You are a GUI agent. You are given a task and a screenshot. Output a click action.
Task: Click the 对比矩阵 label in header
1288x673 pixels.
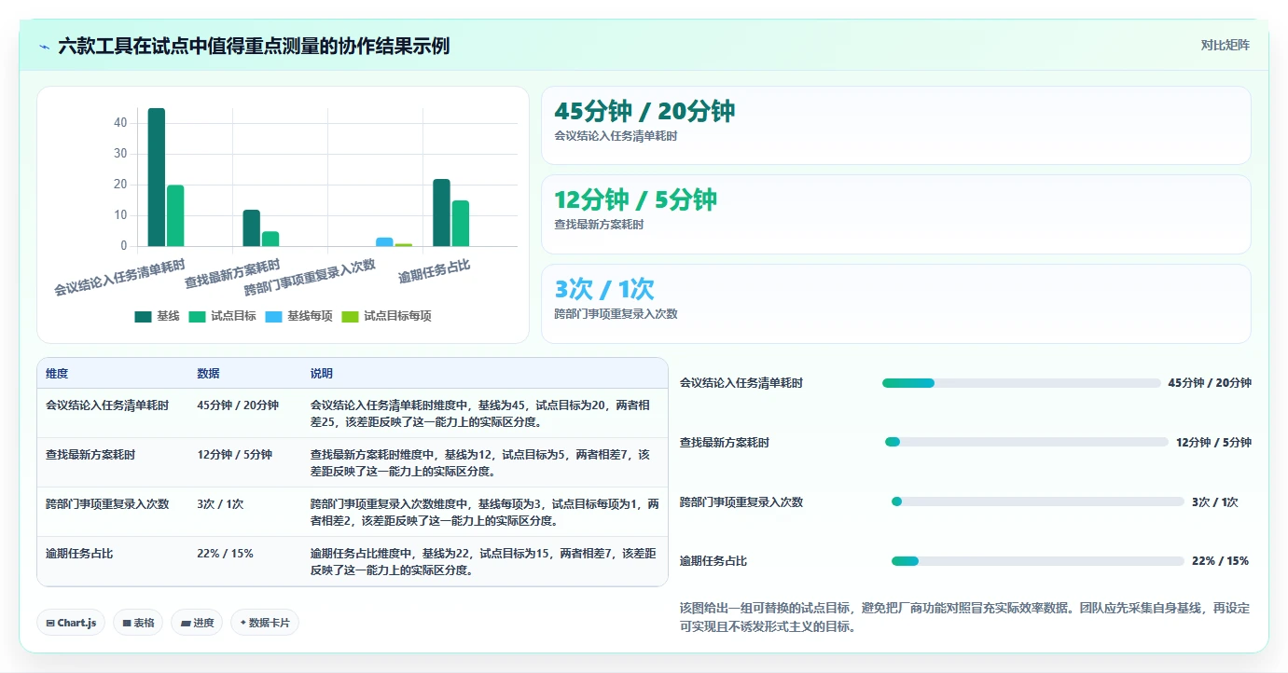pos(1225,45)
